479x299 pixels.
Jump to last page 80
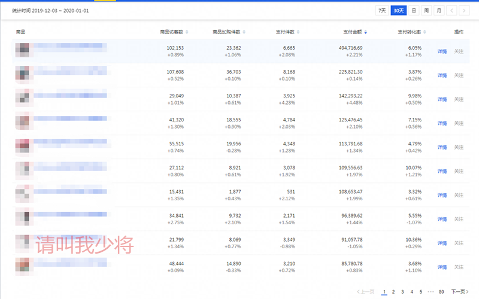click(x=441, y=291)
